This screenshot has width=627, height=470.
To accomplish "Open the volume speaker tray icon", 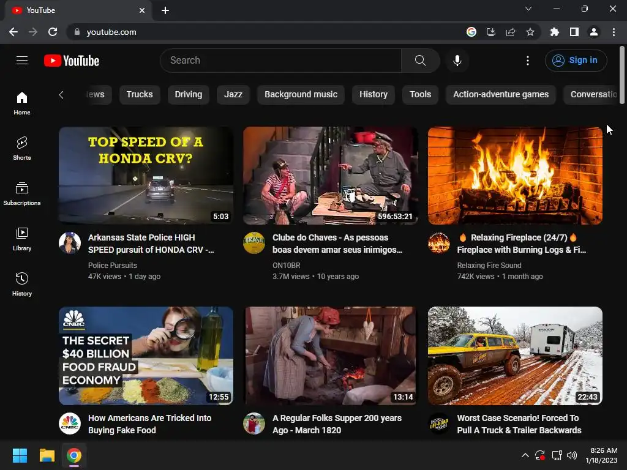I will pos(572,455).
